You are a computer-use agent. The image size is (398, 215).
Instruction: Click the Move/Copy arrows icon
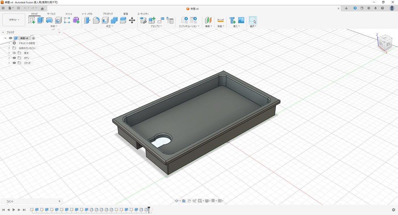(132, 21)
